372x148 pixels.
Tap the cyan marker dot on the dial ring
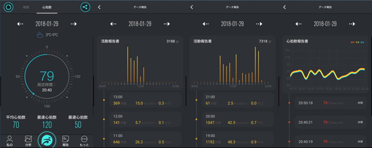pos(33,93)
